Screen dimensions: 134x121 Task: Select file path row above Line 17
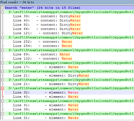click(x=69, y=63)
